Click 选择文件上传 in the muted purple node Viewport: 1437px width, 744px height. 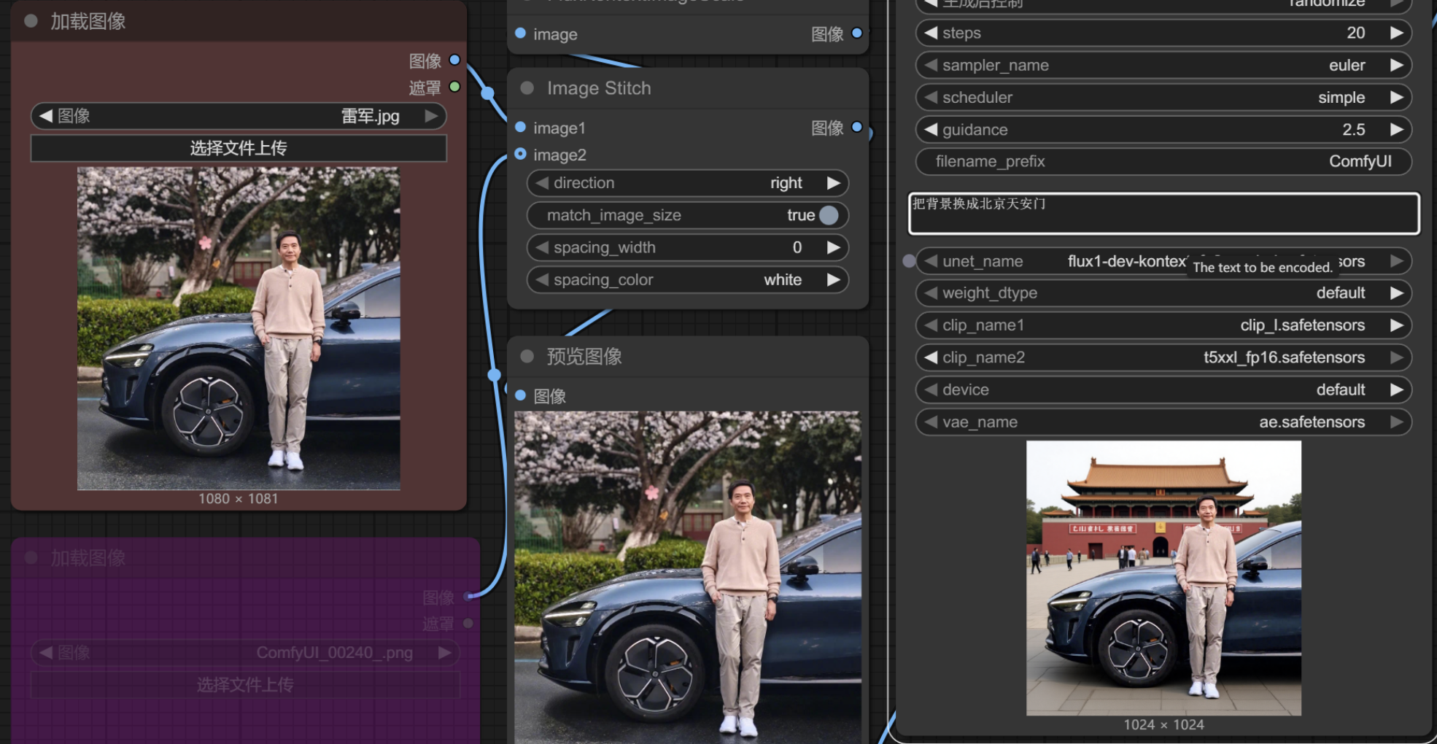245,685
